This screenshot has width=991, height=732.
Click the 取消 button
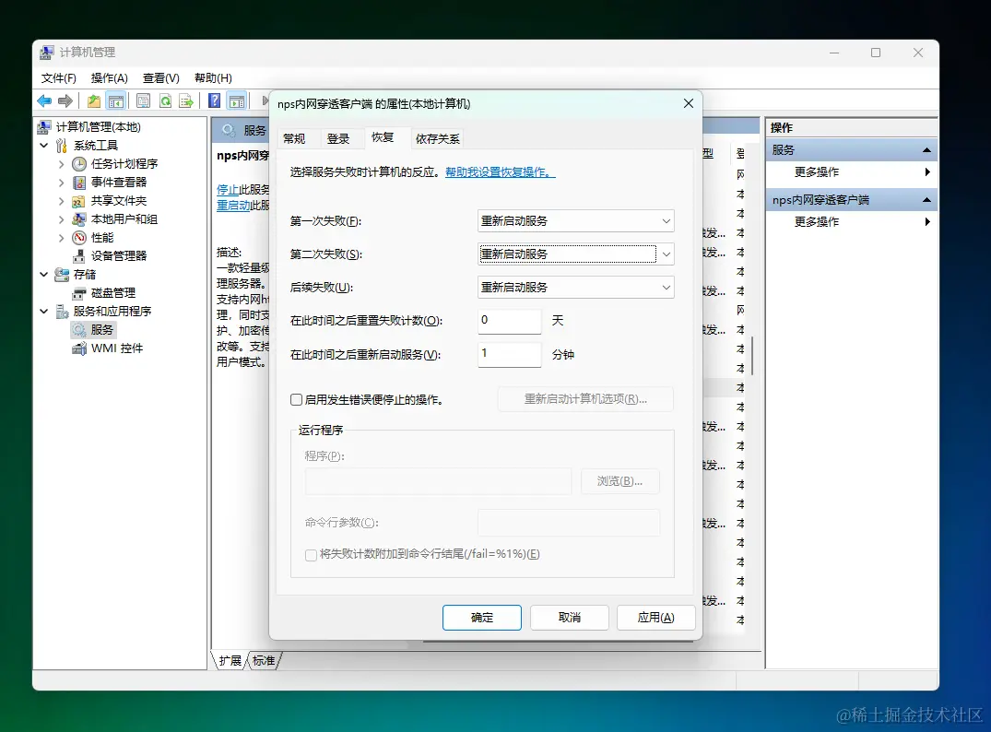[570, 618]
